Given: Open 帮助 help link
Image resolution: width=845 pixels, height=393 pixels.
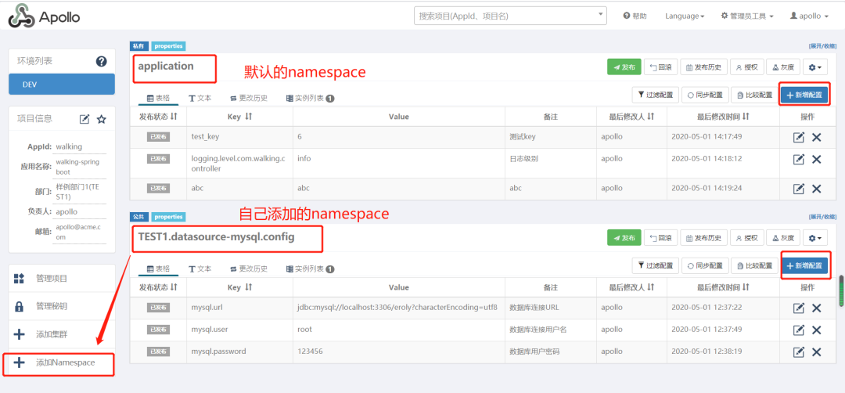Looking at the screenshot, I should pyautogui.click(x=635, y=16).
